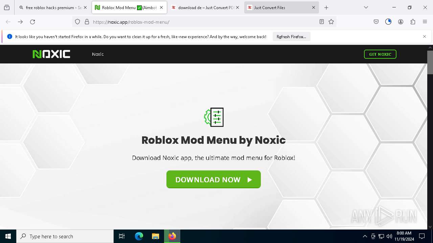Close the 'download de – Just Convert PDF' tab

point(237,7)
